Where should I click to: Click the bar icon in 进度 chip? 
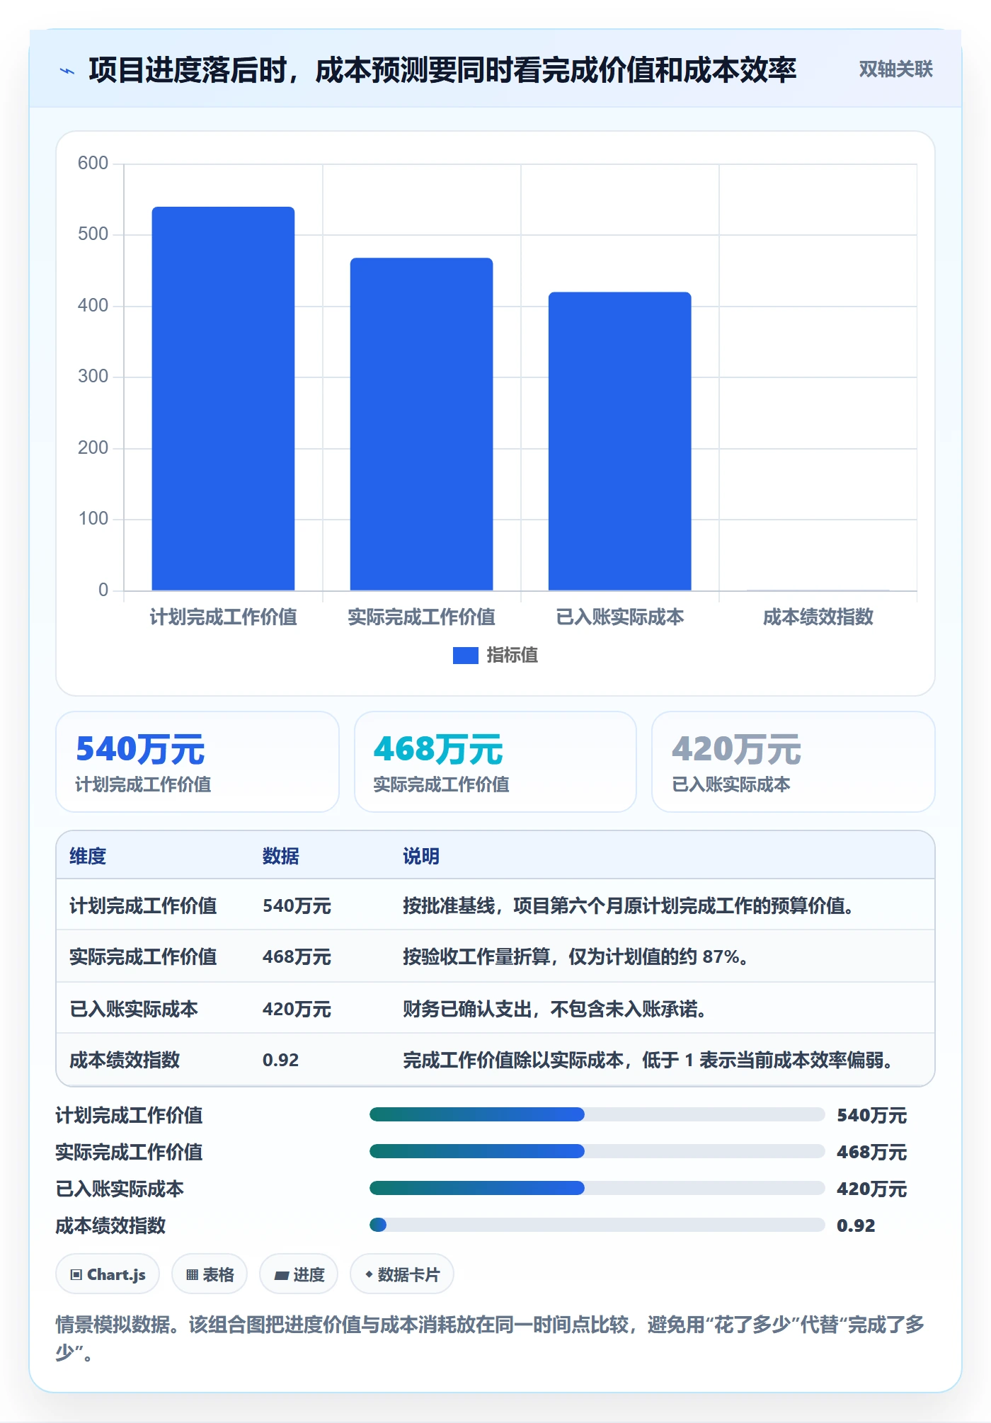coord(282,1276)
